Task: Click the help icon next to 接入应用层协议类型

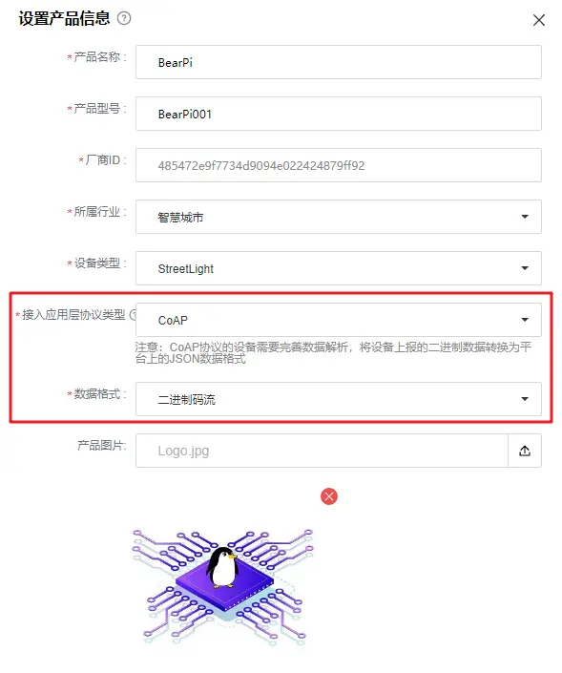Action: point(134,315)
